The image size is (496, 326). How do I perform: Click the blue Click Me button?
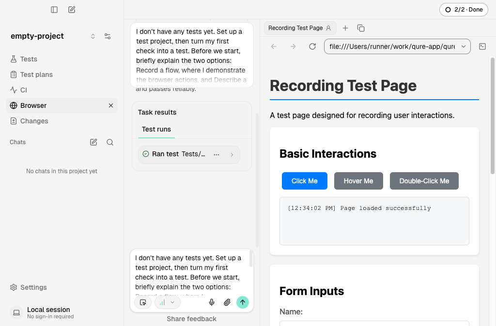tap(304, 181)
